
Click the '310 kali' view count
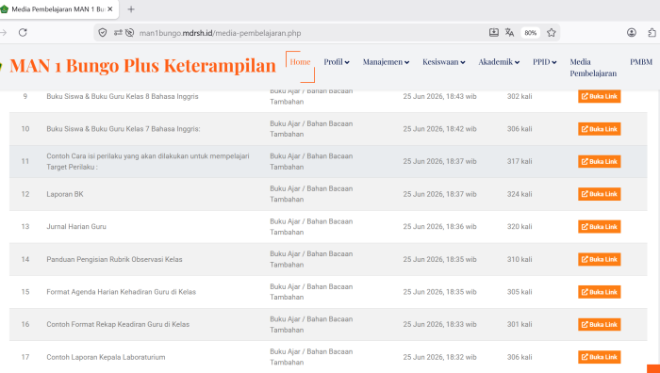[520, 259]
